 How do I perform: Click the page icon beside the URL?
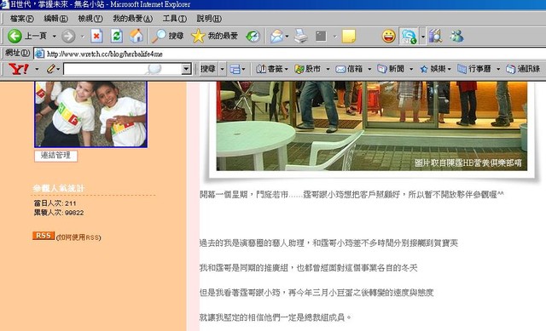point(39,54)
